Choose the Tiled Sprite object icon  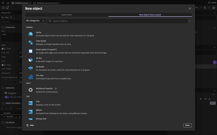pos(31,42)
